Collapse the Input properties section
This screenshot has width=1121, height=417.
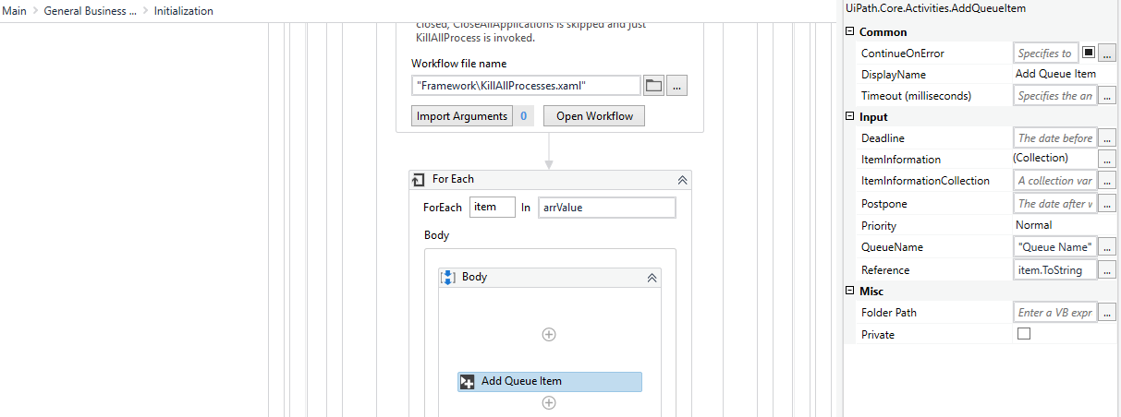click(x=850, y=117)
